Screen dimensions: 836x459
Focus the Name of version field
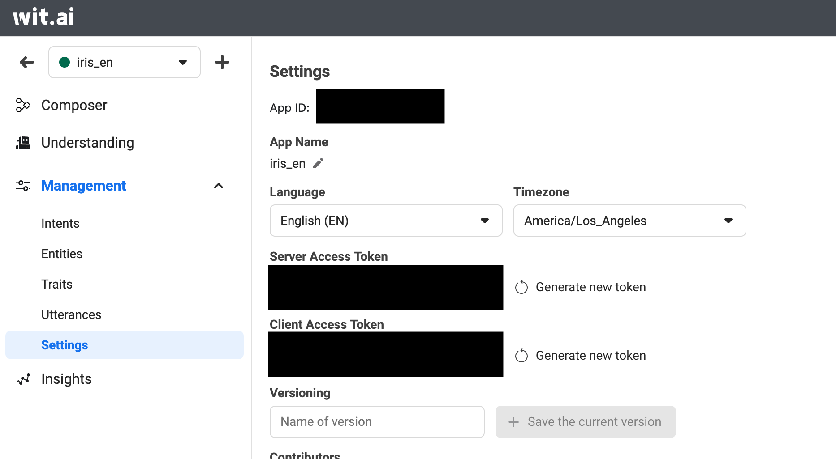coord(377,422)
